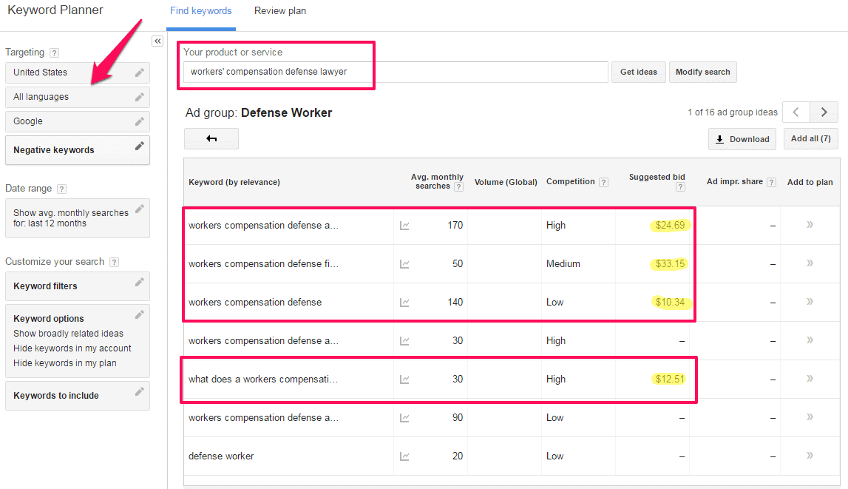The width and height of the screenshot is (848, 489).
Task: Open Ad impr. share help icon
Action: [x=772, y=182]
